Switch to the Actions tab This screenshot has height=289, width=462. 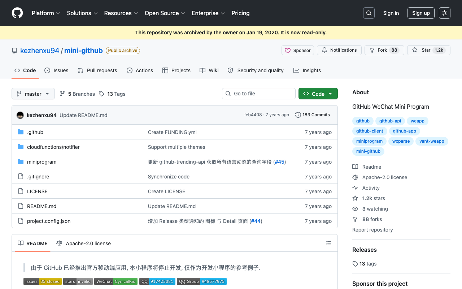(x=140, y=70)
